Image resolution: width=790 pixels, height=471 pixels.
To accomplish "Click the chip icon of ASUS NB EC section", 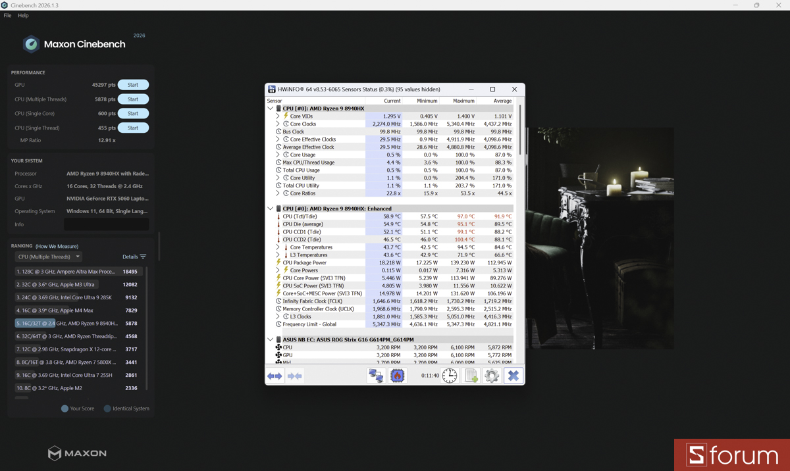I will 278,339.
